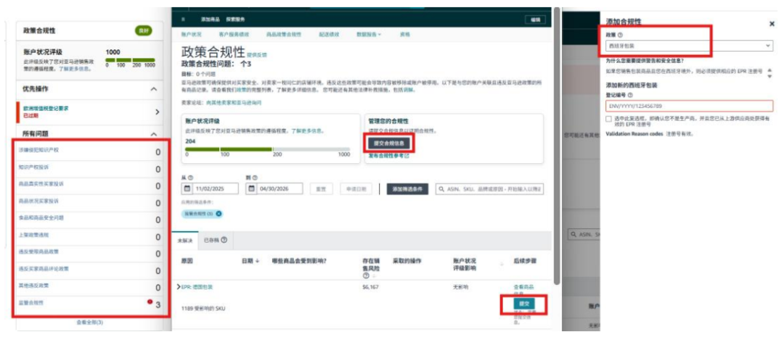Click the 查看商品 link in EPR row

pos(523,287)
